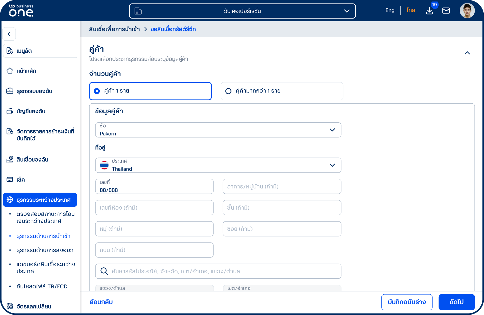This screenshot has height=315, width=484.
Task: Open the ประเทศ Thailand country dropdown
Action: 218,165
